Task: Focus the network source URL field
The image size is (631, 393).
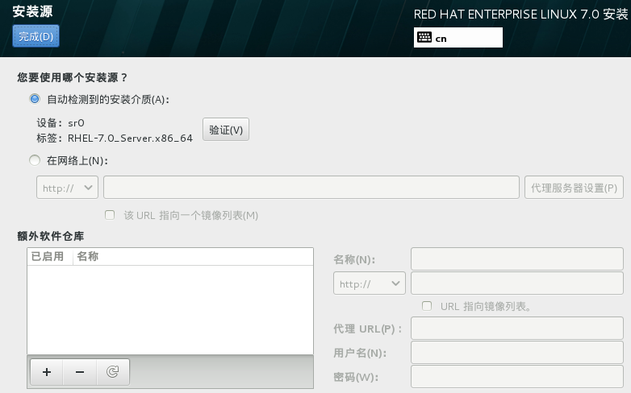Action: (311, 188)
